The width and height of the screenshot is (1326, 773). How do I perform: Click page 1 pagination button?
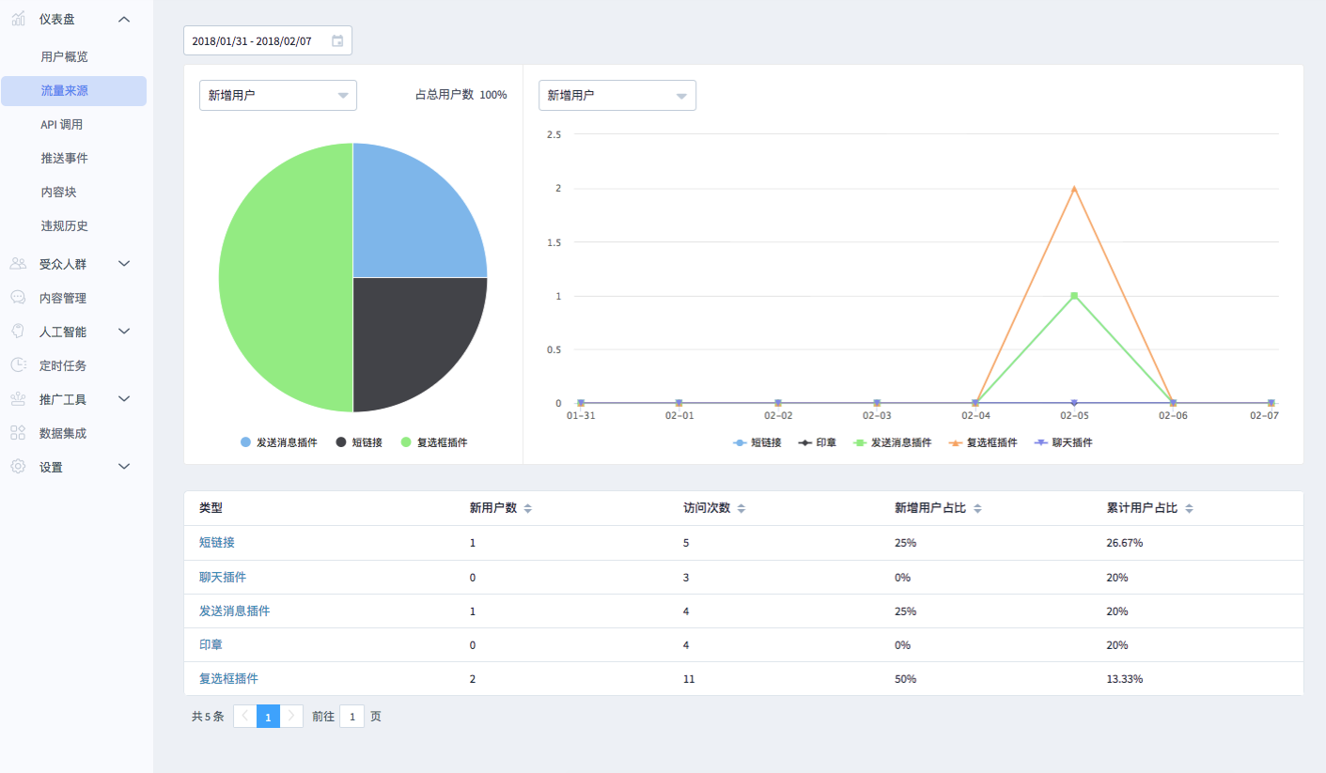[268, 717]
